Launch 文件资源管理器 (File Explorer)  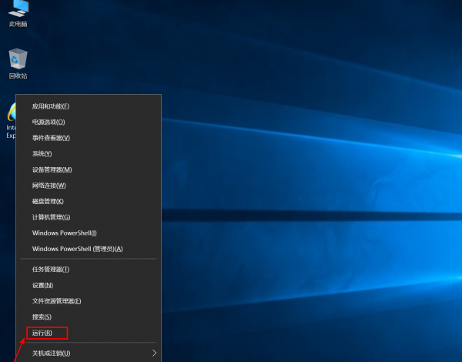56,301
